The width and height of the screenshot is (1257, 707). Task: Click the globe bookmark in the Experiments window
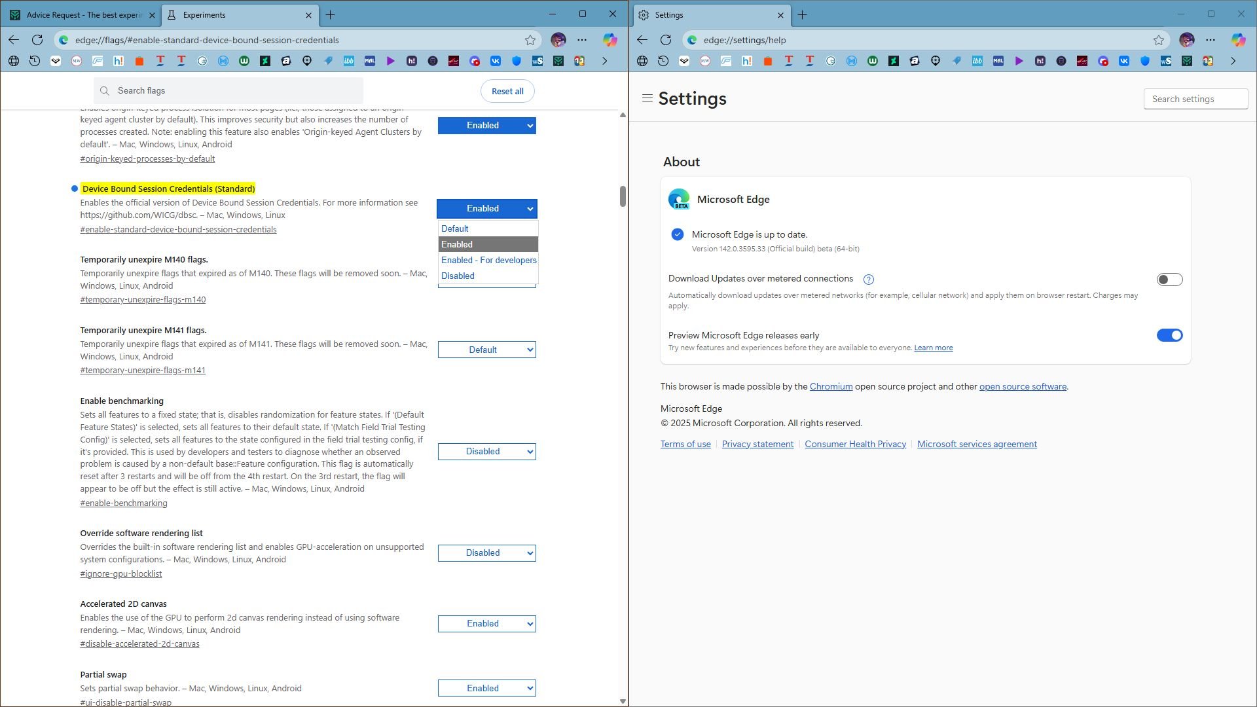coord(14,61)
